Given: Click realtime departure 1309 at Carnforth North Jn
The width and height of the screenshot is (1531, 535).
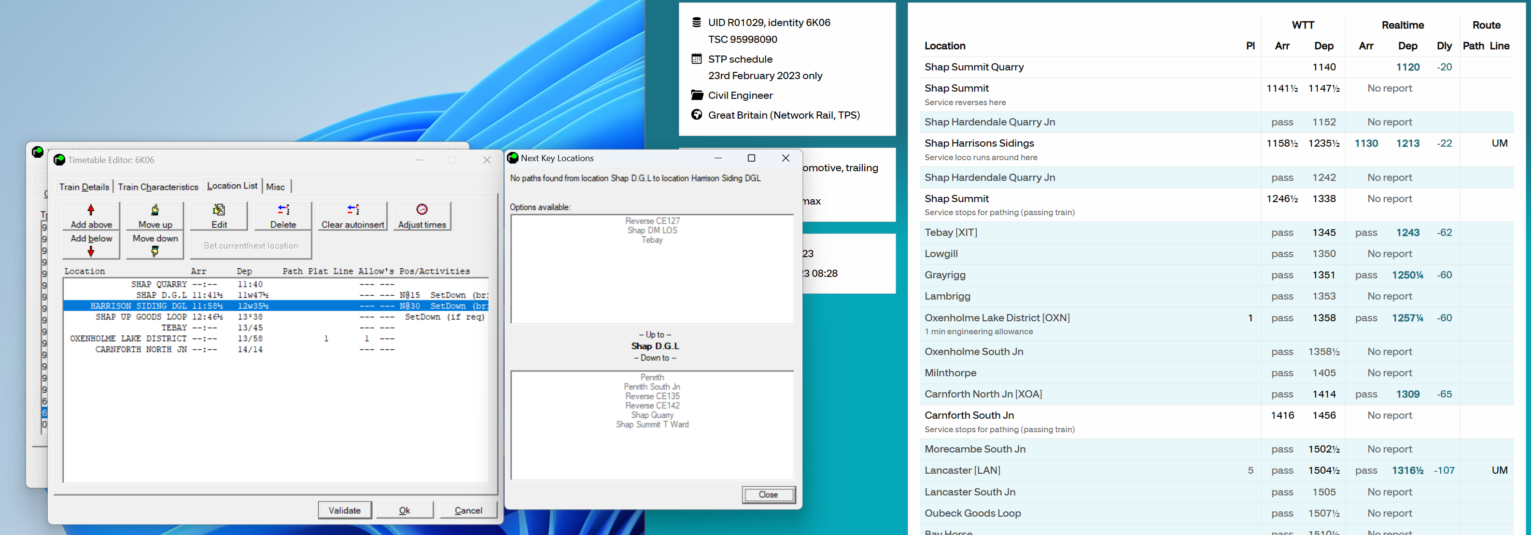Looking at the screenshot, I should point(1407,394).
